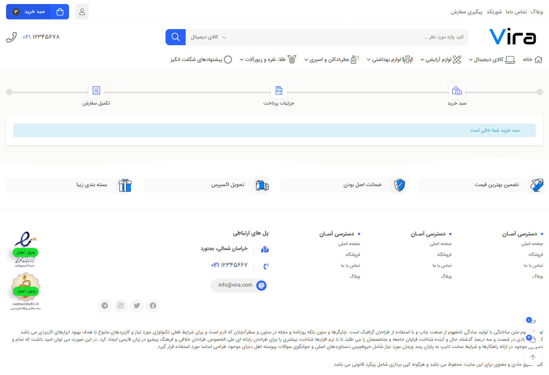
Task: Select the 'جزئیات پرداخت' checkout step icon
Action: pos(279,90)
